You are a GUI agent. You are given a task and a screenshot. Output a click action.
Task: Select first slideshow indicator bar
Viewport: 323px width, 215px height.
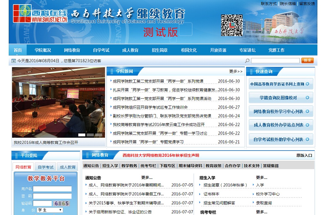click(82, 135)
